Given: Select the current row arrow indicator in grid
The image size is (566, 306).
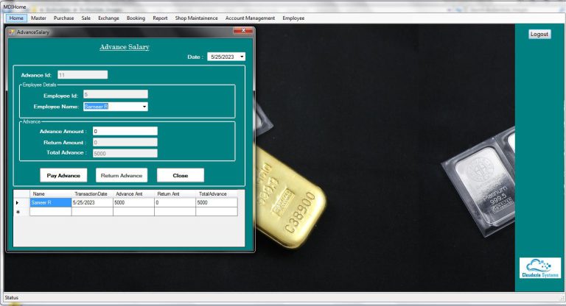Looking at the screenshot, I should (x=18, y=202).
